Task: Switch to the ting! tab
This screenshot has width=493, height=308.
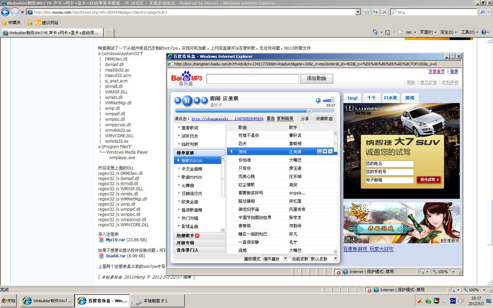Action: (352, 98)
